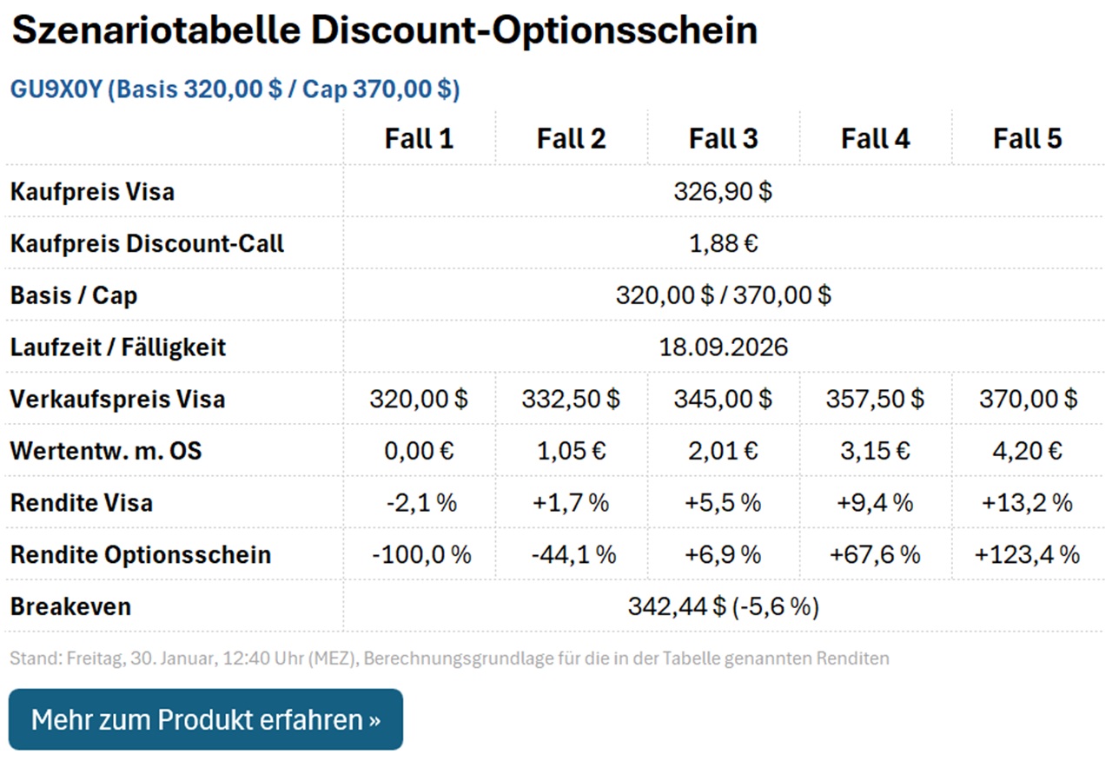Click the 326,90 $ Kaufpreis value
The height and width of the screenshot is (761, 1112).
coord(724,191)
